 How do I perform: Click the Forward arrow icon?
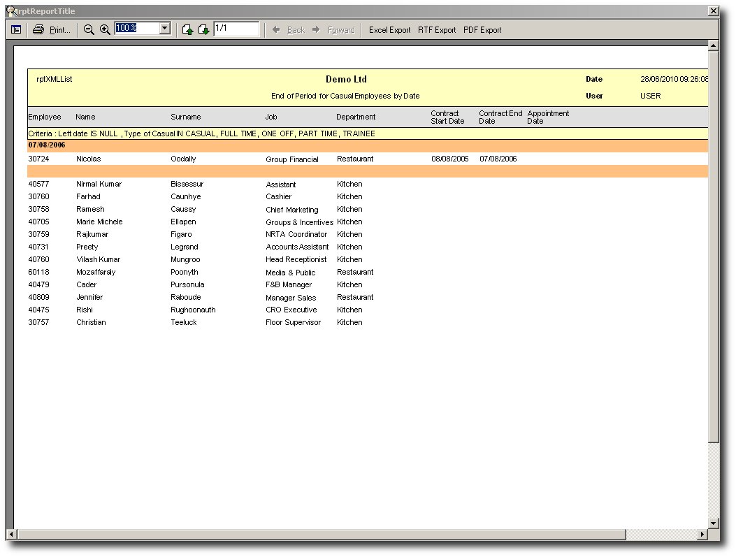click(316, 30)
